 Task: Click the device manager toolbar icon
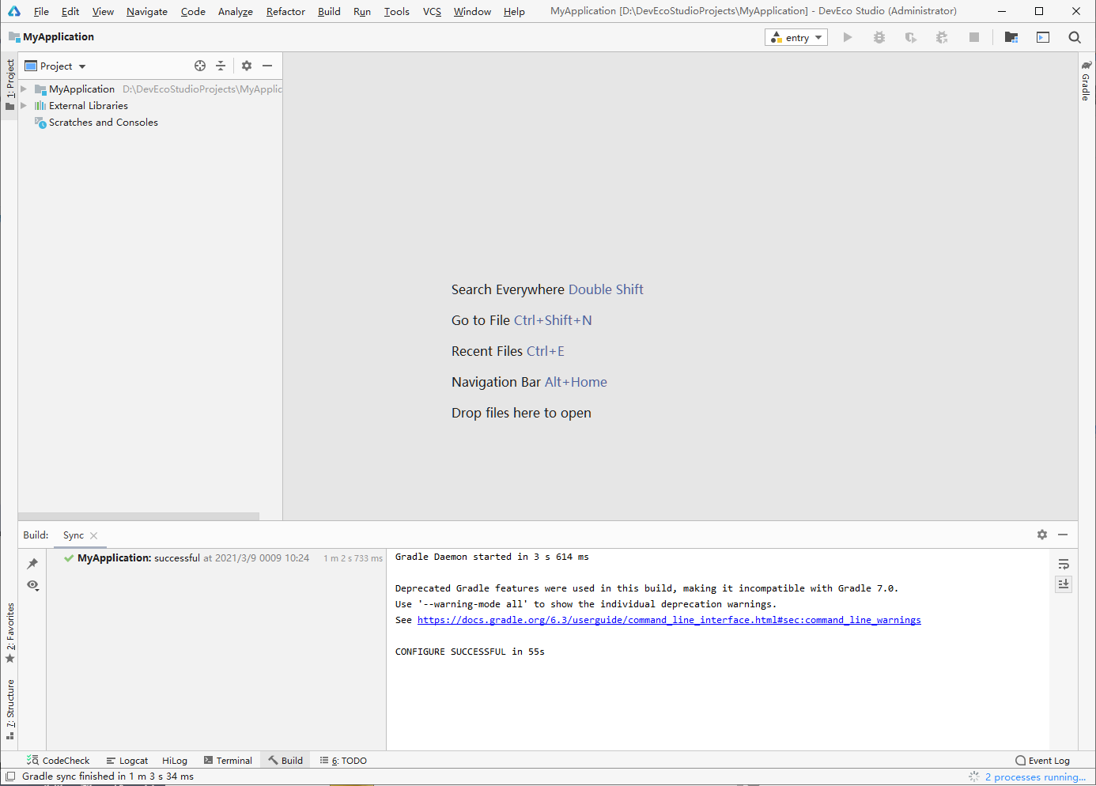(1043, 37)
